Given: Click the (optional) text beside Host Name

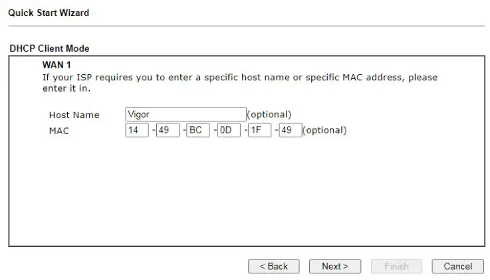Looking at the screenshot, I should 269,115.
